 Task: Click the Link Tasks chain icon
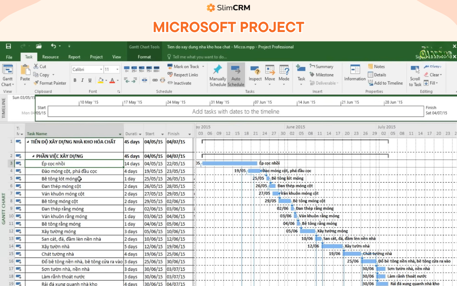pos(155,80)
